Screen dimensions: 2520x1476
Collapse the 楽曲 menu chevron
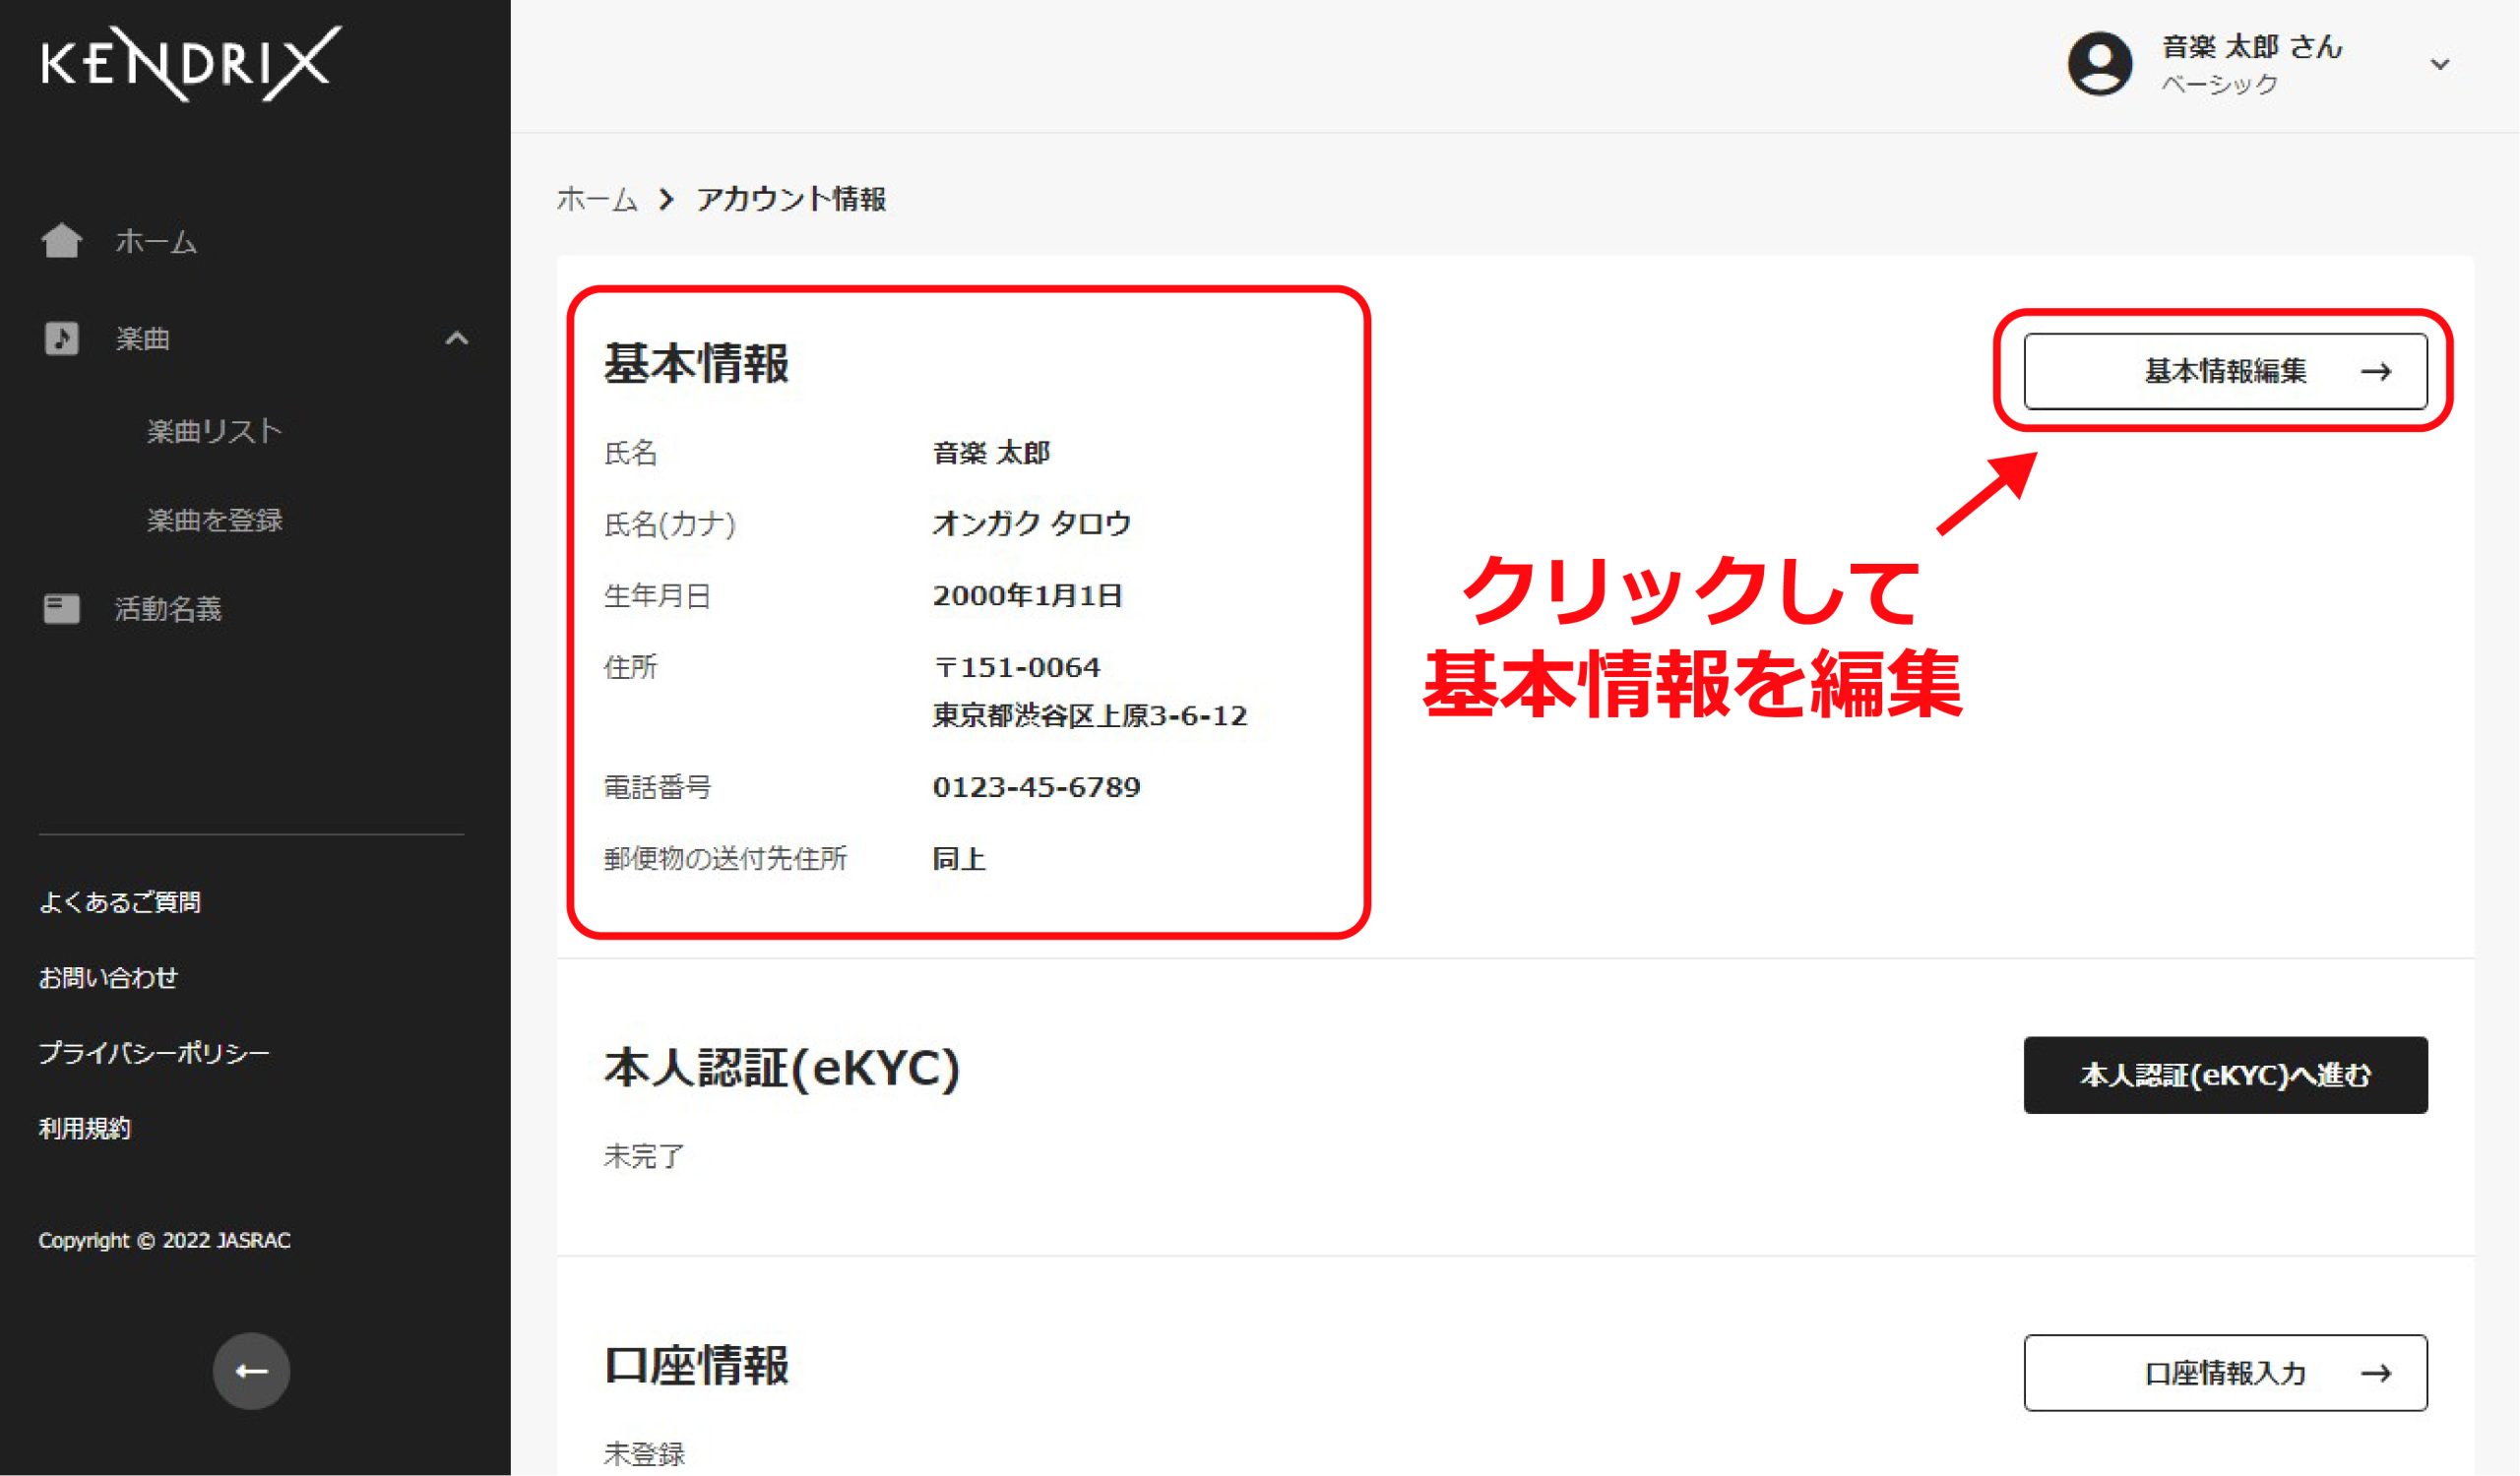pos(457,338)
